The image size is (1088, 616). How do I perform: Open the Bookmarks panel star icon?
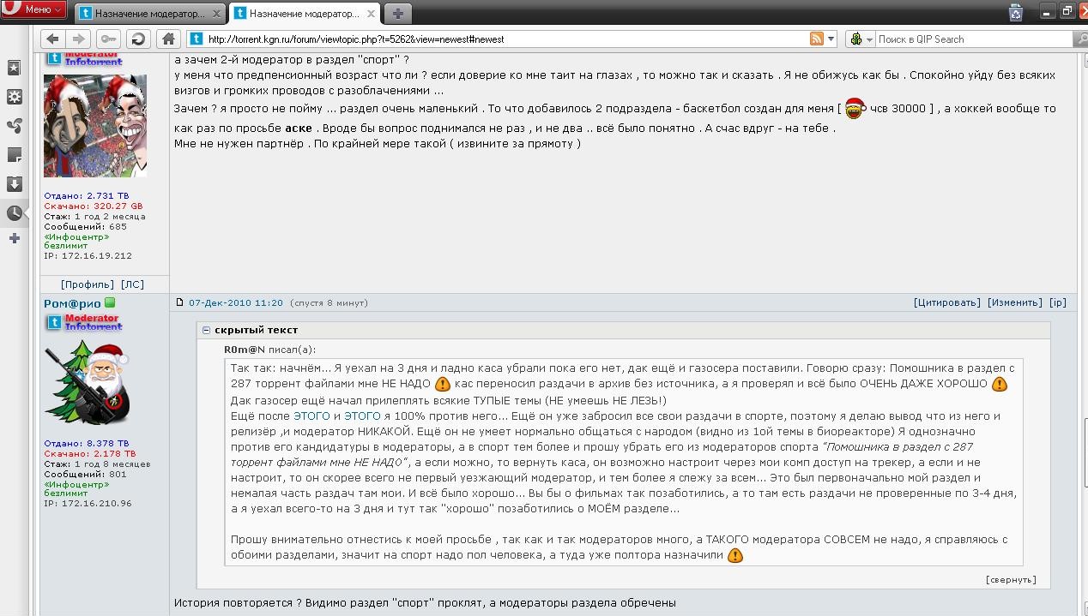click(x=14, y=69)
